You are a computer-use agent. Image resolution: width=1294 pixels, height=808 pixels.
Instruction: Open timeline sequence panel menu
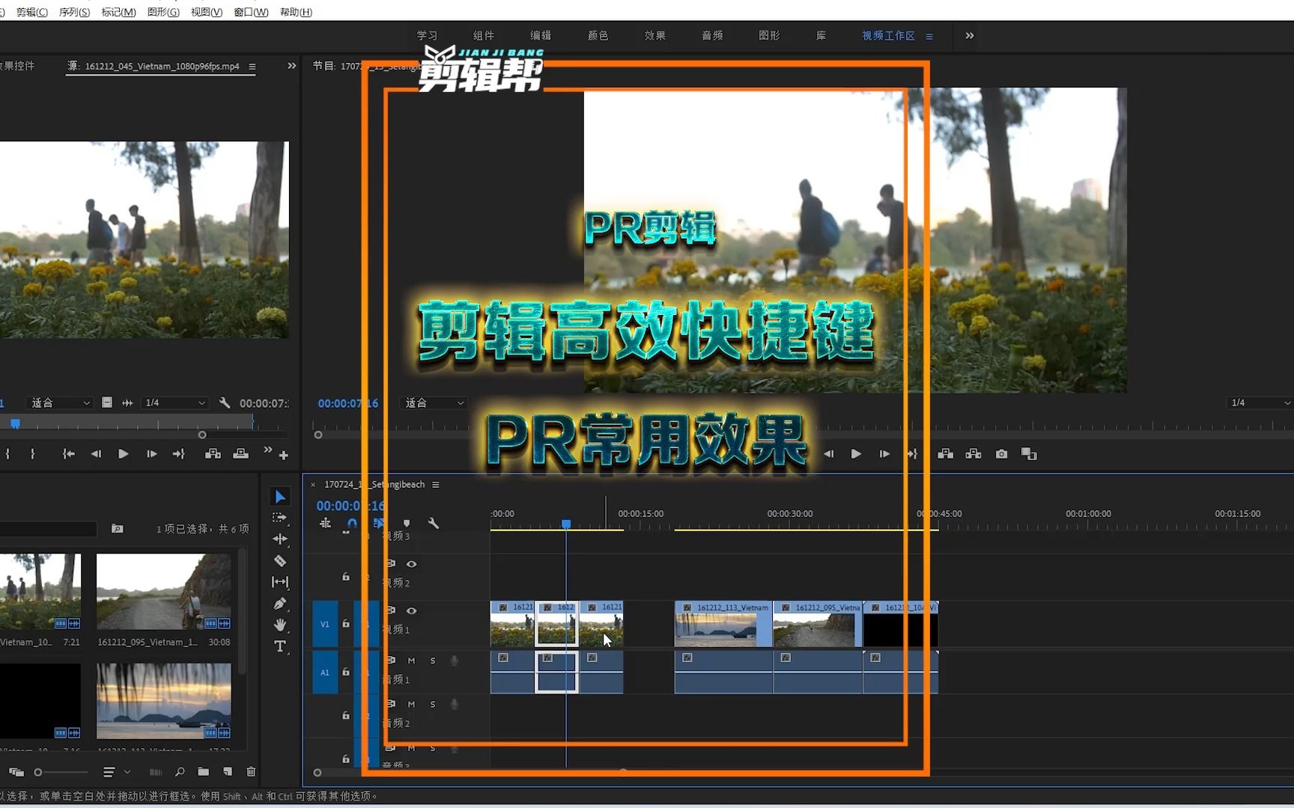pyautogui.click(x=435, y=485)
